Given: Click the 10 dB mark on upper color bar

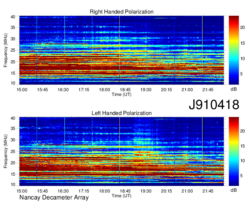Looking at the screenshot, I should tap(242, 59).
